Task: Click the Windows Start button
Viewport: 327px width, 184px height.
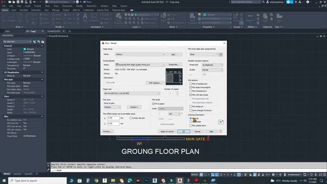Action: click(4, 180)
